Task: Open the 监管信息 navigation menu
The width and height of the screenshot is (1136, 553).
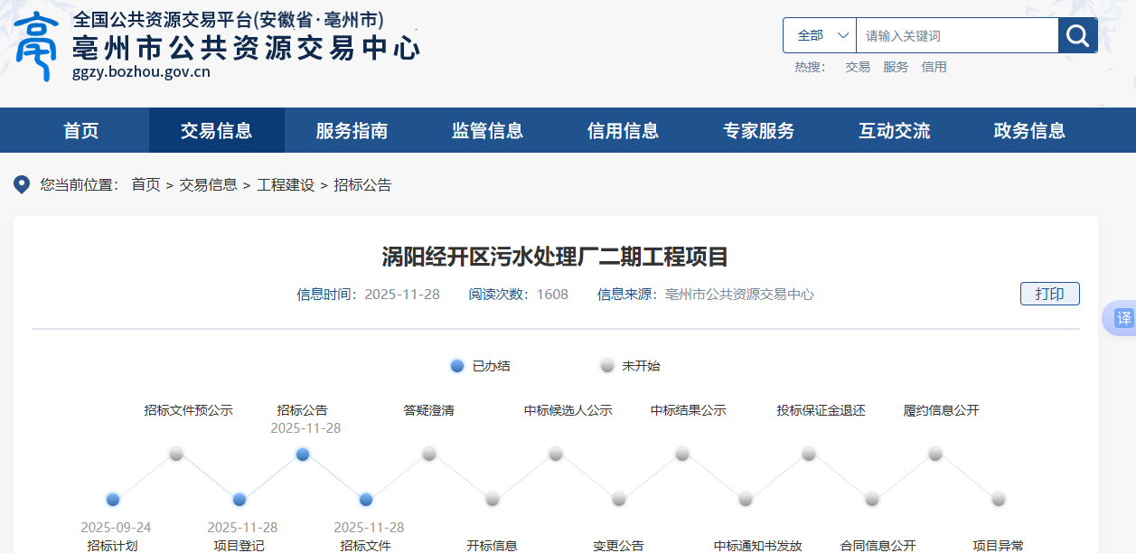Action: (x=487, y=131)
